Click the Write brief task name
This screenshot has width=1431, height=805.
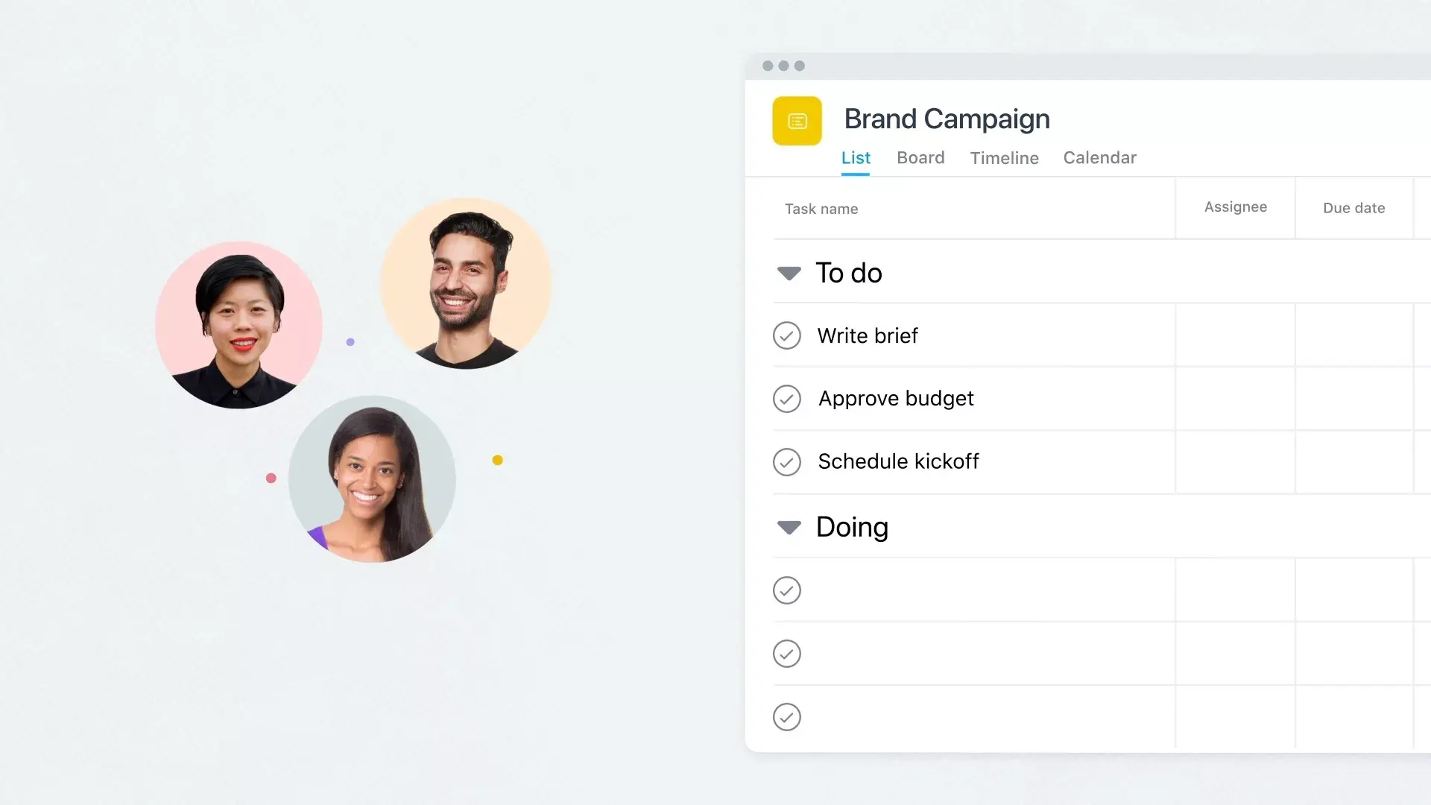[868, 335]
